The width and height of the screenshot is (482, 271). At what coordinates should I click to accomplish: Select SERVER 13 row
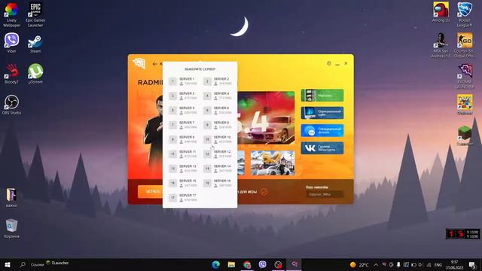(x=183, y=169)
